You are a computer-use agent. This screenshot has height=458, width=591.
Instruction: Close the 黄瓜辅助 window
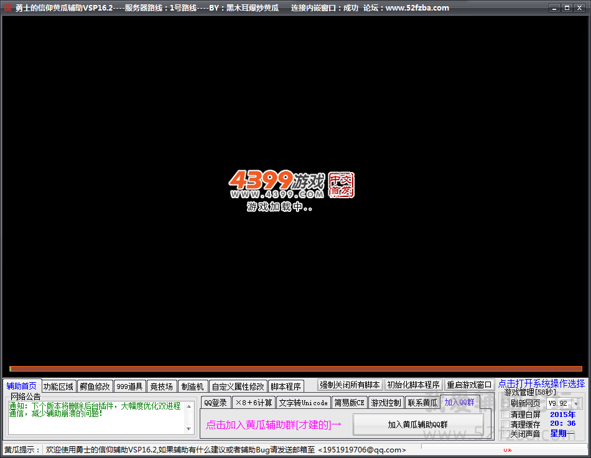pyautogui.click(x=579, y=7)
